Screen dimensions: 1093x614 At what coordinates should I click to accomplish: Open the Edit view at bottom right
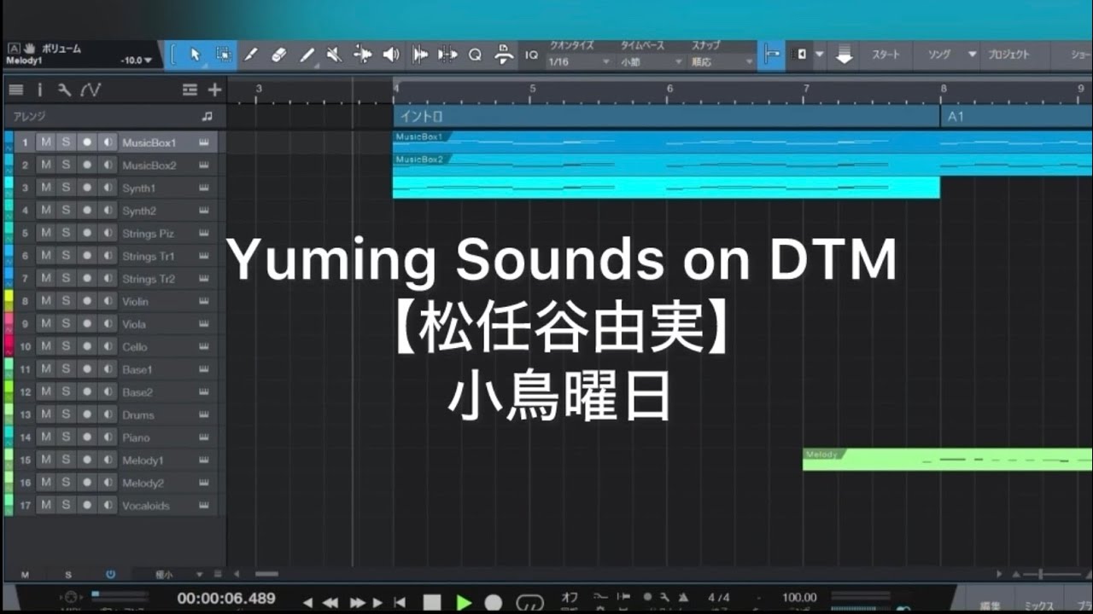coord(991,605)
